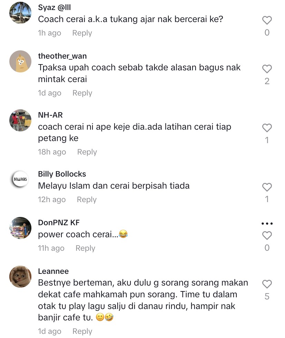Reply to theother_wan's comment
The height and width of the screenshot is (338, 285).
pyautogui.click(x=82, y=93)
